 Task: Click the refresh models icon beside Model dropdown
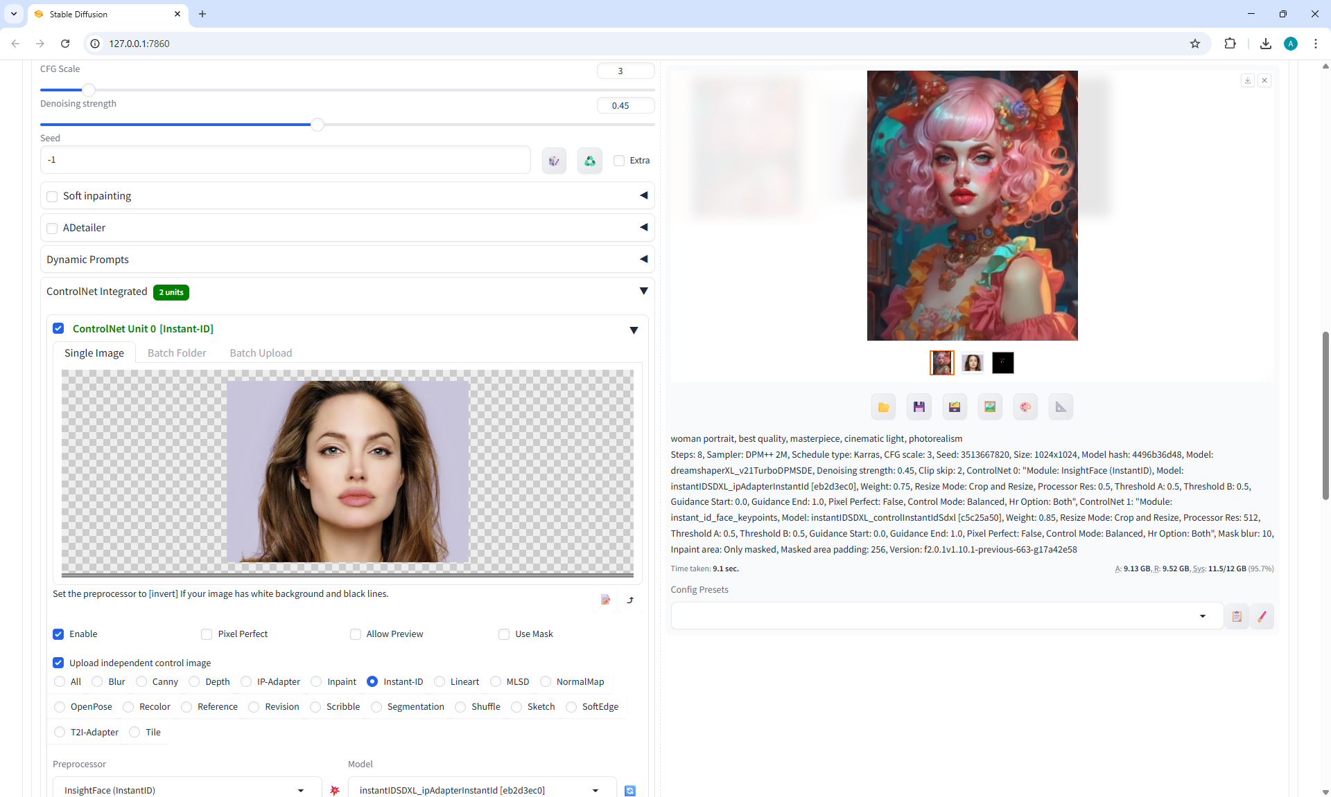(629, 790)
